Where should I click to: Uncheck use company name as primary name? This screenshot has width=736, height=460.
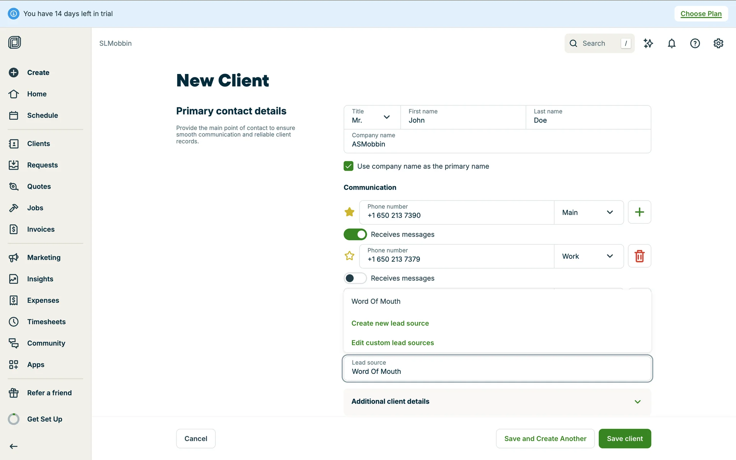pos(348,166)
